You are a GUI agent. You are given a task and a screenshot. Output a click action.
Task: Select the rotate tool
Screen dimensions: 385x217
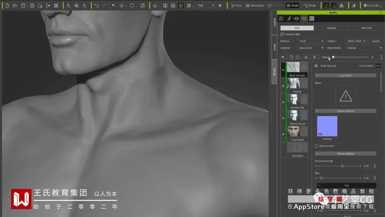tap(132, 5)
